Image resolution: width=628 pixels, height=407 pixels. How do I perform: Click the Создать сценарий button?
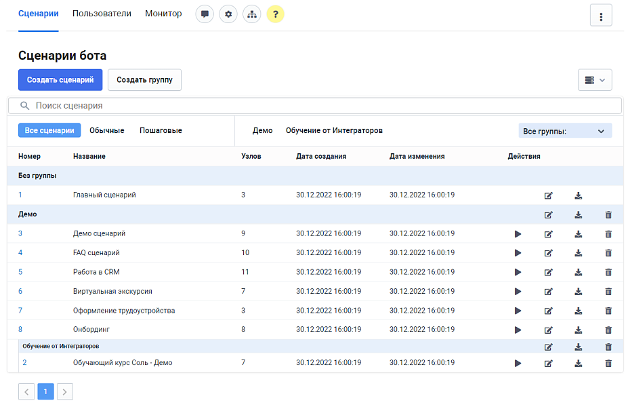tap(60, 80)
